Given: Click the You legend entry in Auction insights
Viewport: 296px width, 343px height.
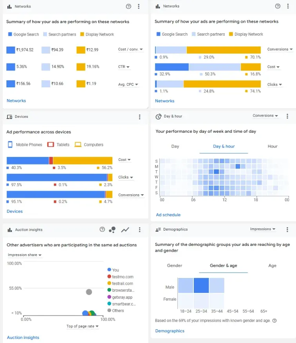Looking at the screenshot, I should pyautogui.click(x=113, y=270).
